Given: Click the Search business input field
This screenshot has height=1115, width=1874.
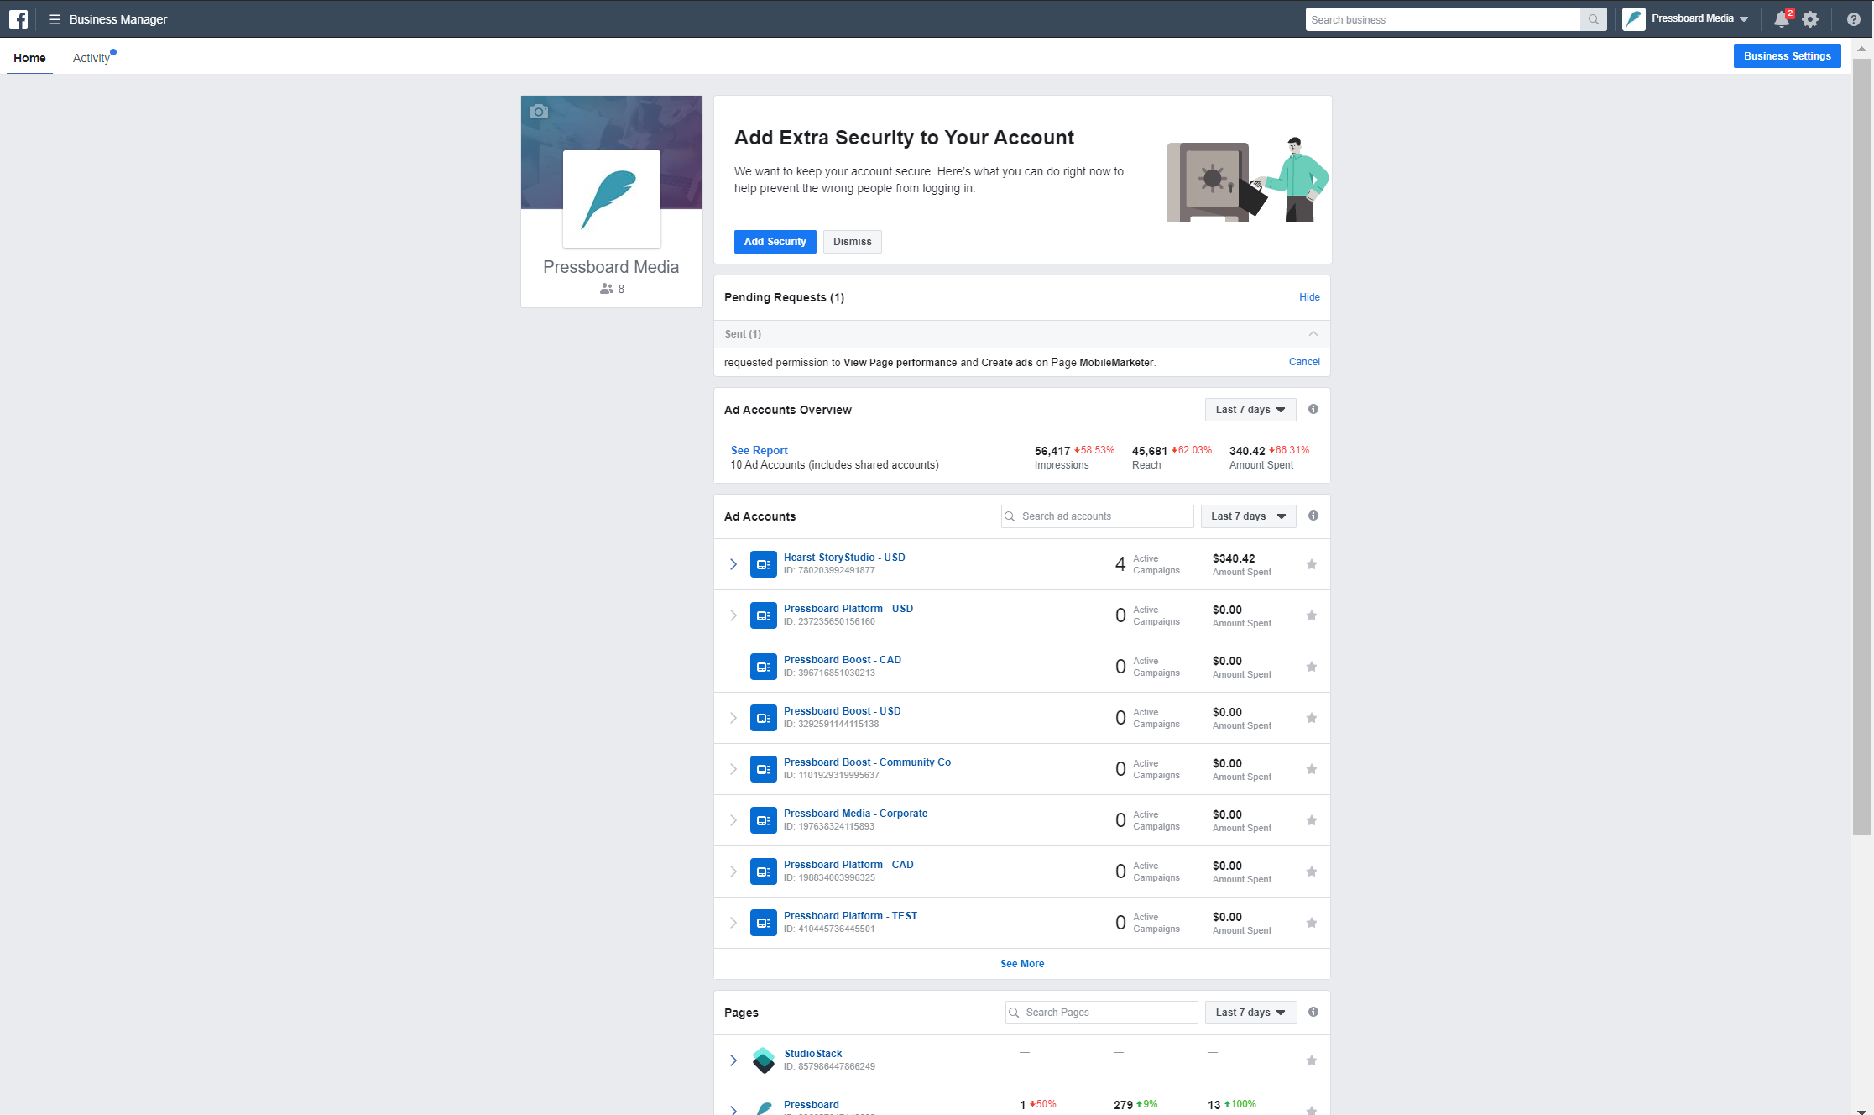Looking at the screenshot, I should coord(1443,19).
